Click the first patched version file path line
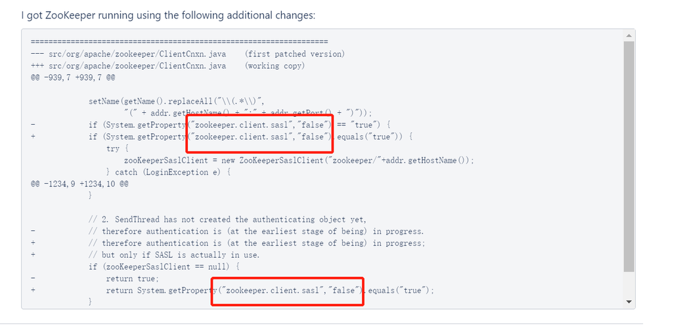This screenshot has height=328, width=683. point(188,54)
